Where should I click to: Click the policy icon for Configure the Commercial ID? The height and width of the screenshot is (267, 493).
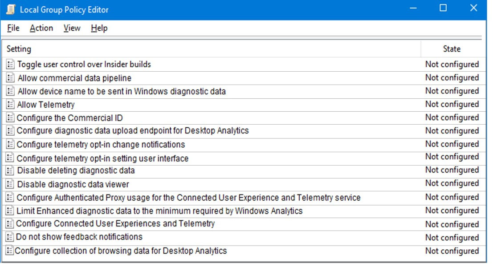[10, 118]
